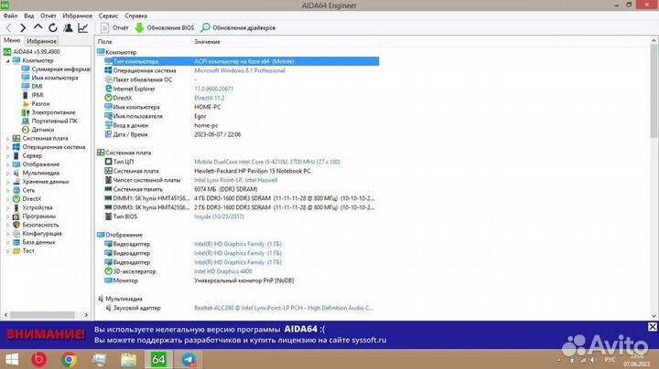
Task: Select the Электропитание tree item
Action: click(49, 112)
